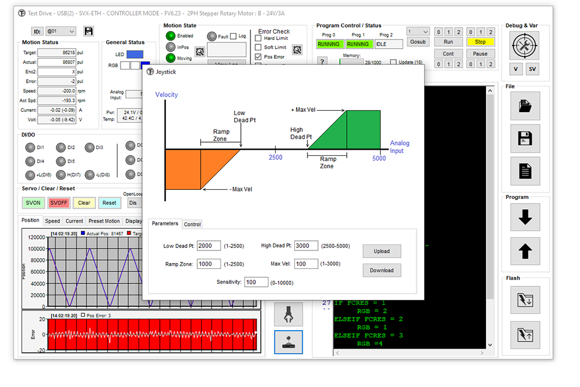This screenshot has width=580, height=387.
Task: Uncheck the Pos Error checkbox
Action: [x=259, y=57]
